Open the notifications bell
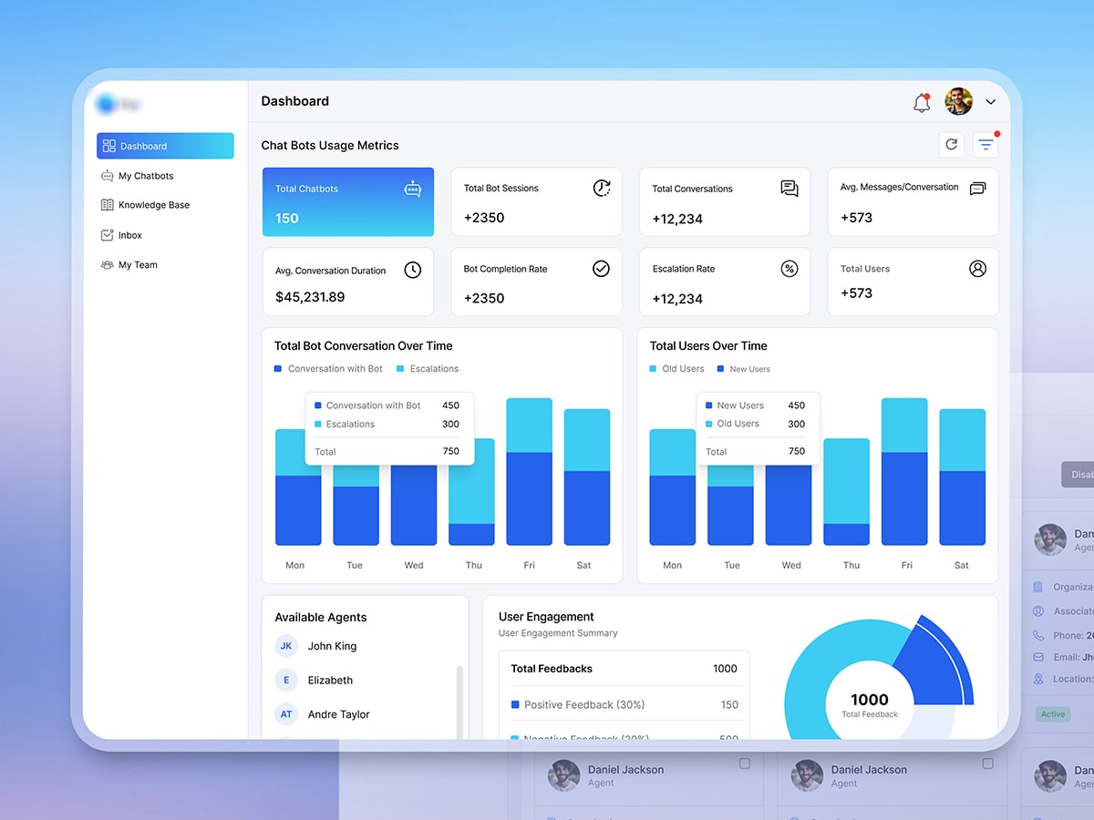 922,103
